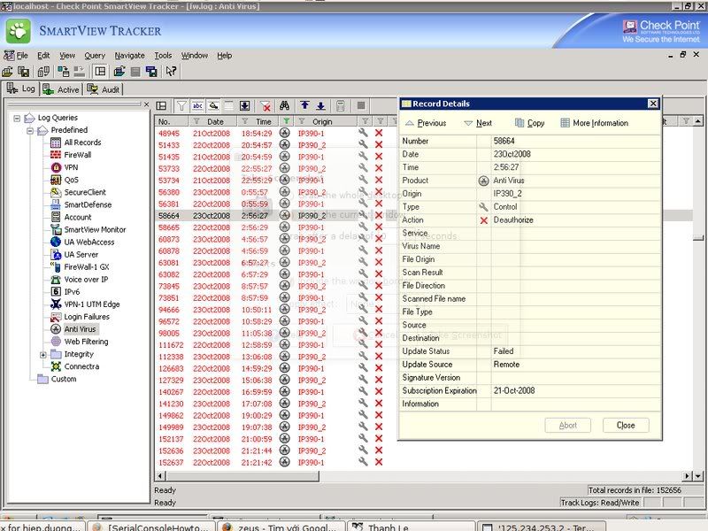The image size is (708, 531).
Task: Open the Navigate menu
Action: 129,56
